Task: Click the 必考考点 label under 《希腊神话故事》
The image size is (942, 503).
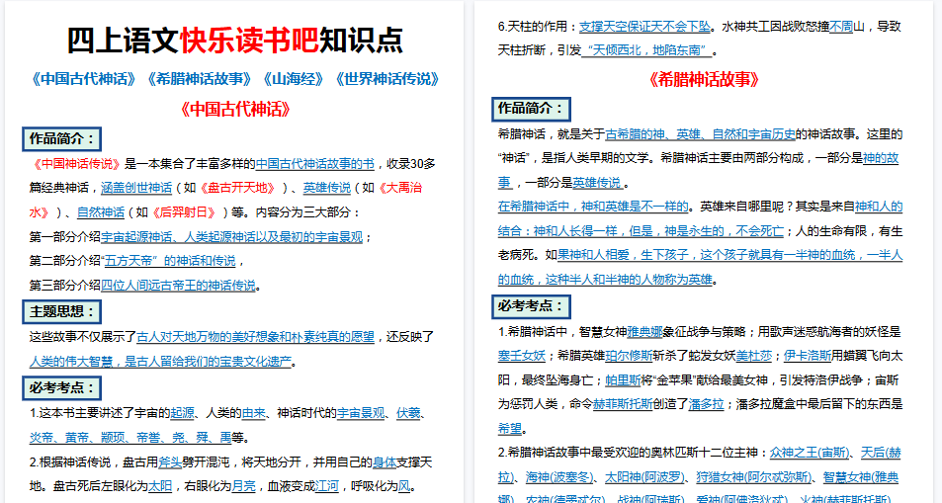Action: click(531, 306)
